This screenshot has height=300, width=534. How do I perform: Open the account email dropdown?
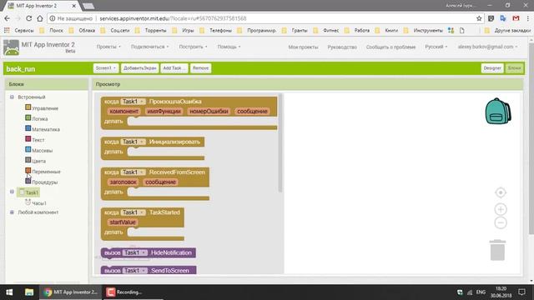coord(487,47)
